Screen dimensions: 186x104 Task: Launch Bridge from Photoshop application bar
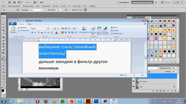click(x=10, y=2)
